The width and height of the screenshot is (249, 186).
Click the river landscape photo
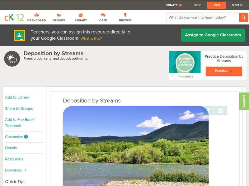click(x=136, y=146)
